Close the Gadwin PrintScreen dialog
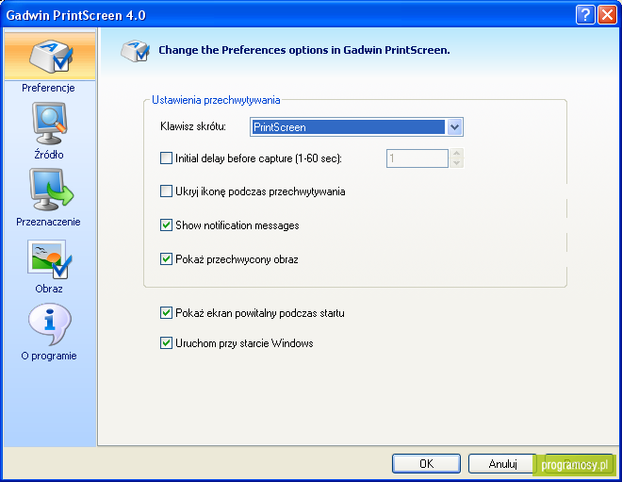The height and width of the screenshot is (482, 622). (607, 15)
